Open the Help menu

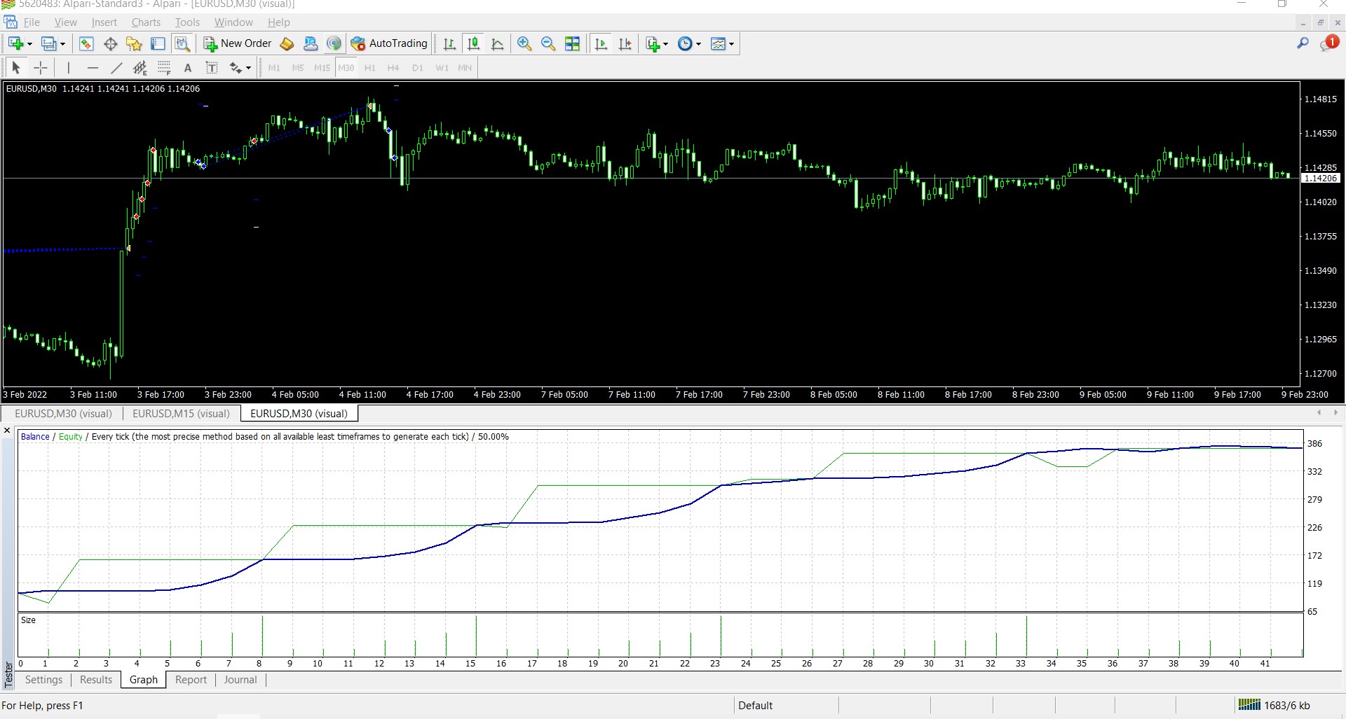pyautogui.click(x=278, y=22)
